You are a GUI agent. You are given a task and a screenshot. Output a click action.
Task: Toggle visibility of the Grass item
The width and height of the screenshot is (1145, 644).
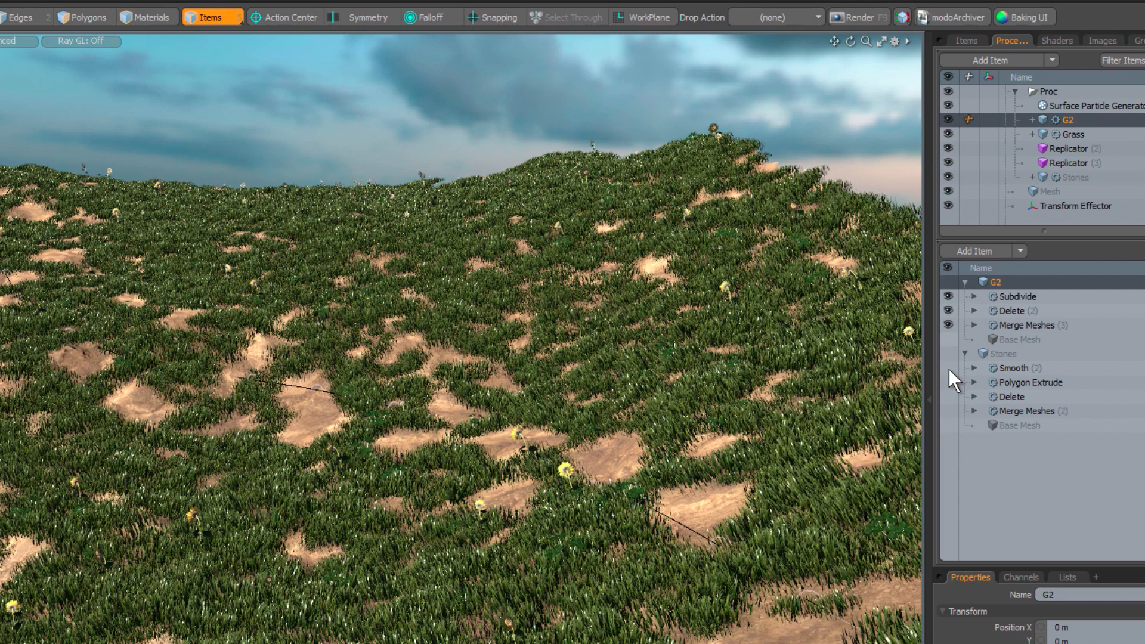[949, 134]
